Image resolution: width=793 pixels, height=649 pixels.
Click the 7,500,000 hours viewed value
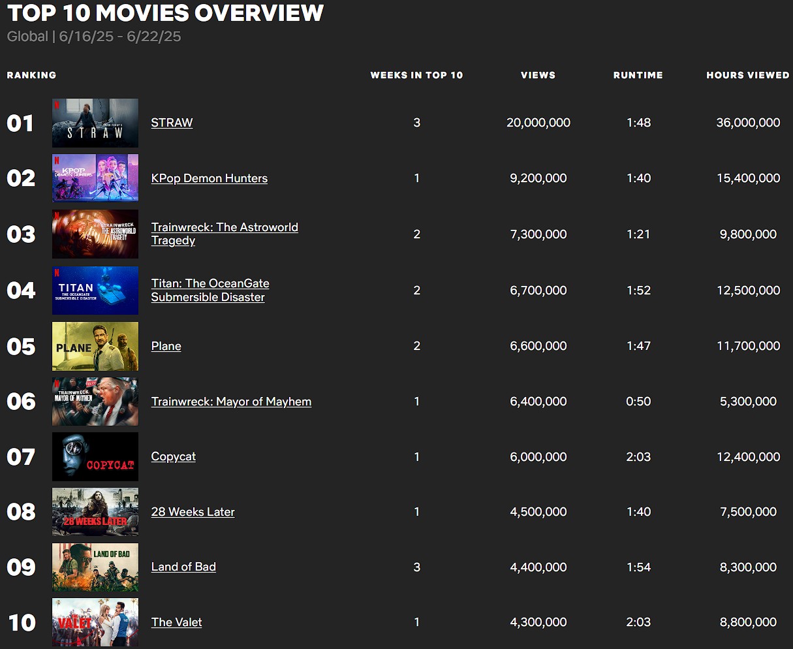[748, 512]
